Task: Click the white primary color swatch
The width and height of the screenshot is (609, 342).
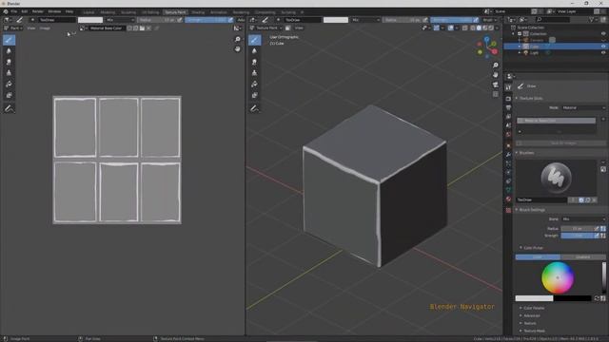Action: (534, 298)
